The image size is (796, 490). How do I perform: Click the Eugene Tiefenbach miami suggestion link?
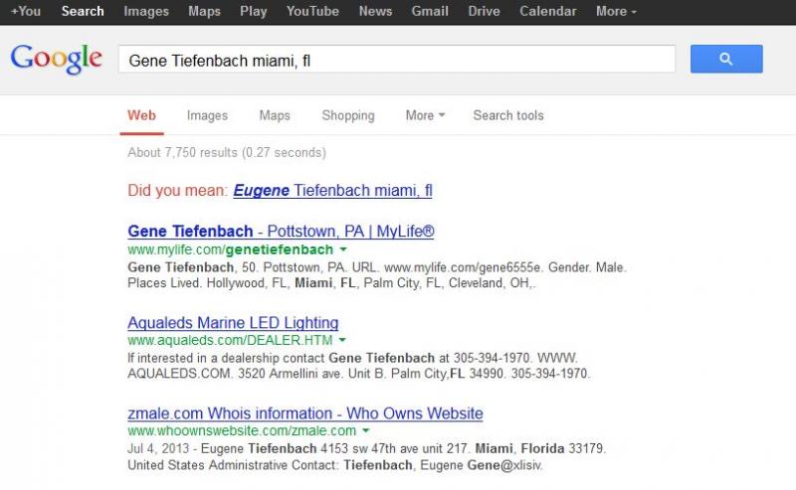(x=332, y=190)
